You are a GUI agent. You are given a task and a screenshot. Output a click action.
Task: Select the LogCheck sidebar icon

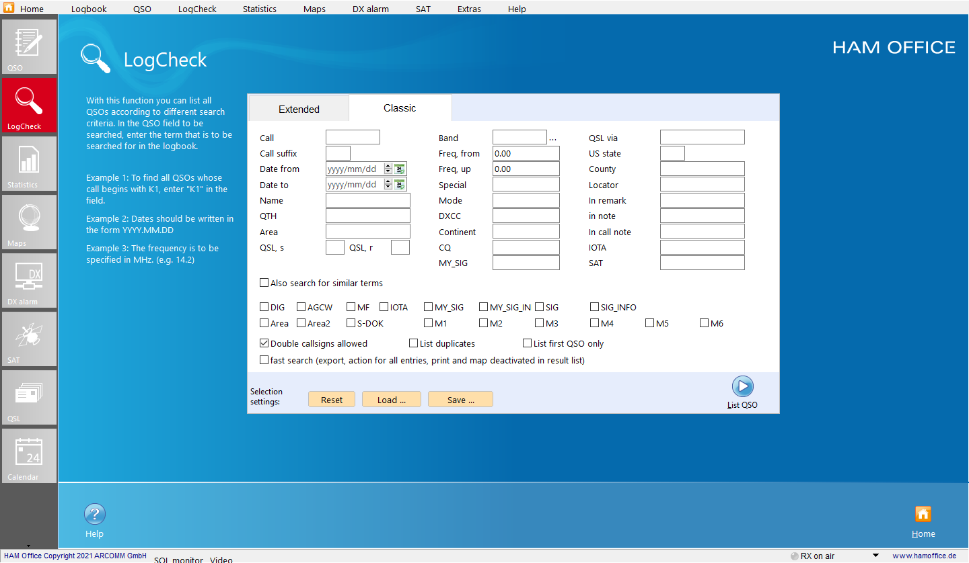[x=29, y=105]
